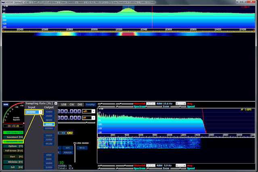Click the S-units Squelch meter
This screenshot has height=172, width=258.
(13, 113)
